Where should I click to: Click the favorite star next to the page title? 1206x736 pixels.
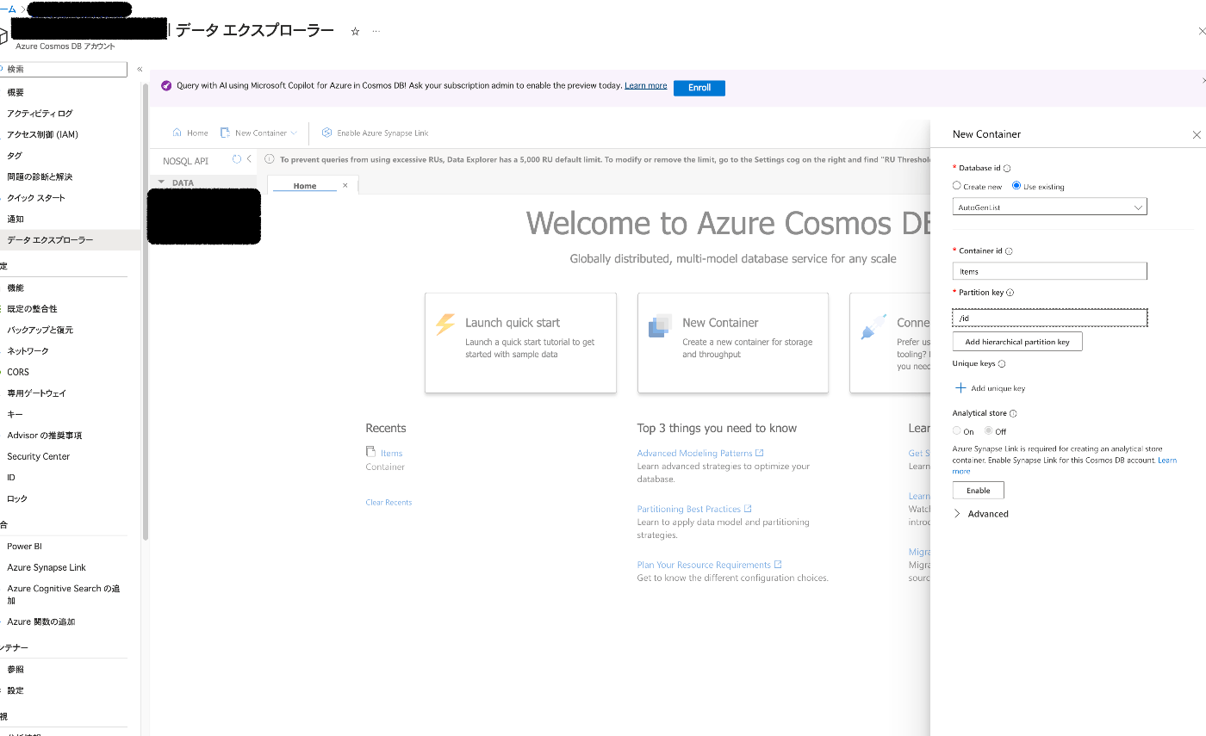coord(355,31)
